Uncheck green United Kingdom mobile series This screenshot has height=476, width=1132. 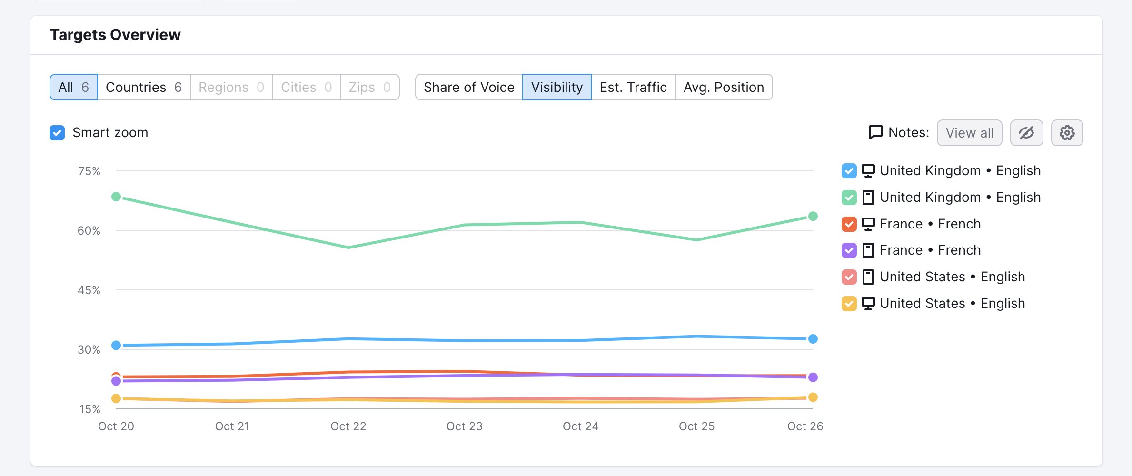pos(849,198)
